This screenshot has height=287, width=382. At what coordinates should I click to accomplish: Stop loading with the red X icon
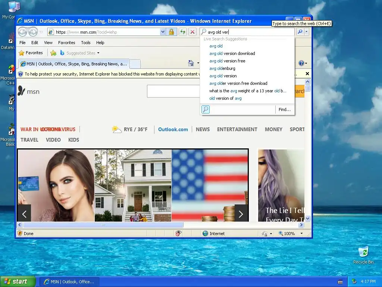[x=192, y=32]
